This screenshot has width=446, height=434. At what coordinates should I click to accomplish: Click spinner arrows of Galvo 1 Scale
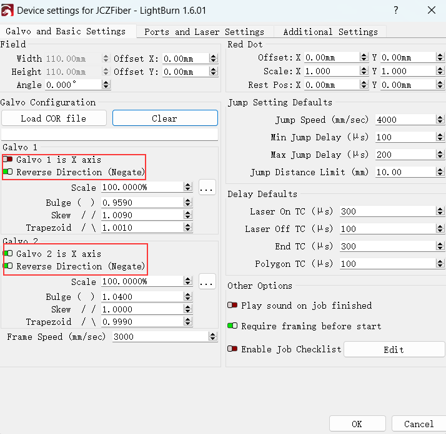point(188,187)
